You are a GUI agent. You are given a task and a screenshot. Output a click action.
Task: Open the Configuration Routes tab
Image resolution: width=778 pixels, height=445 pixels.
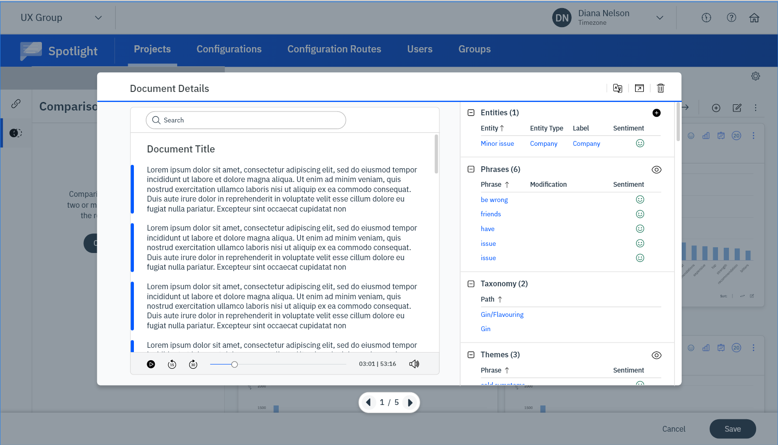[x=334, y=49]
